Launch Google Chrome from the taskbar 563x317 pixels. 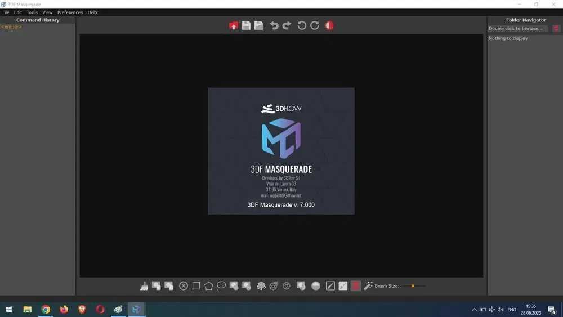click(46, 309)
